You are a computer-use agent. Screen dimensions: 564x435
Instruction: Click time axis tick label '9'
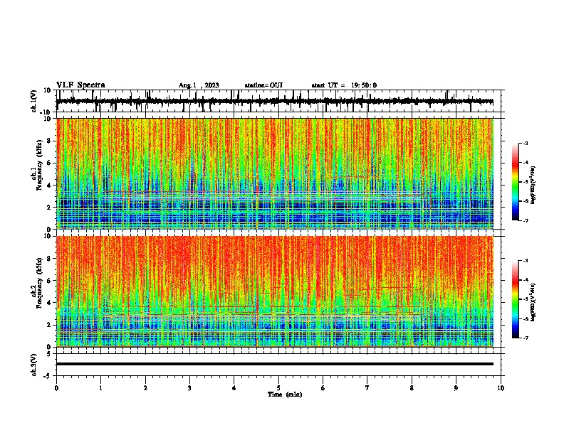pyautogui.click(x=456, y=388)
